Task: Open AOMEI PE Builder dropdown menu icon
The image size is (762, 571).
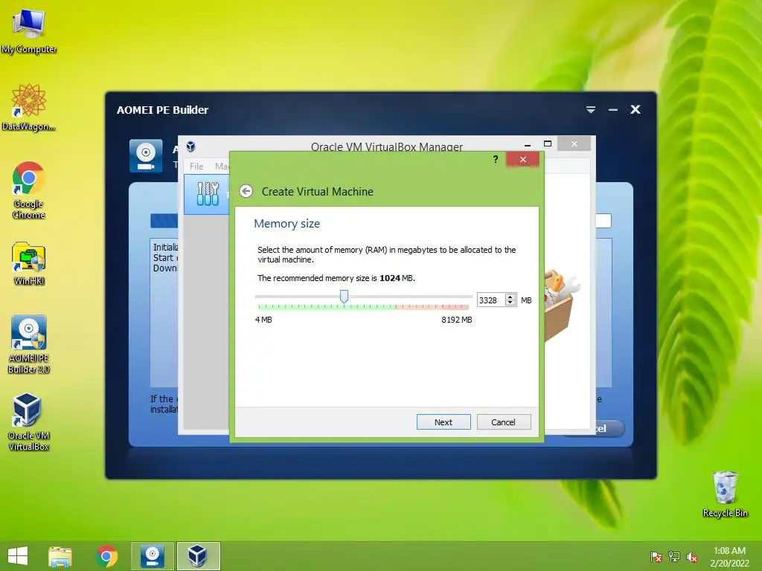Action: point(590,110)
